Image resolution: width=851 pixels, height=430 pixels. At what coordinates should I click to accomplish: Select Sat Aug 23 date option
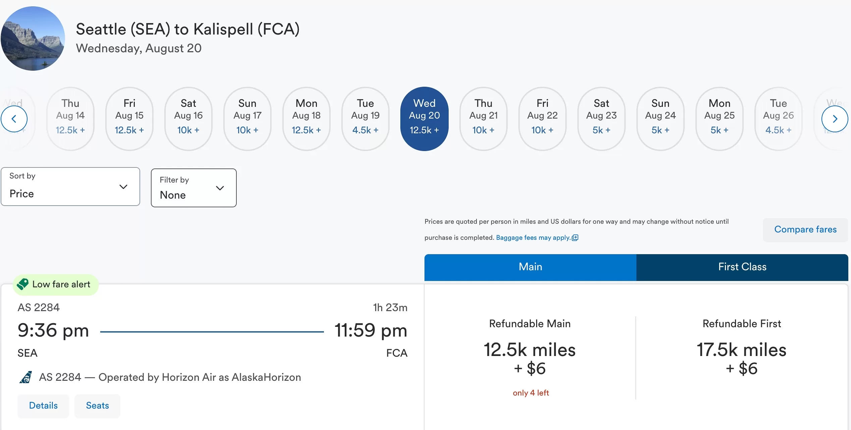coord(601,119)
